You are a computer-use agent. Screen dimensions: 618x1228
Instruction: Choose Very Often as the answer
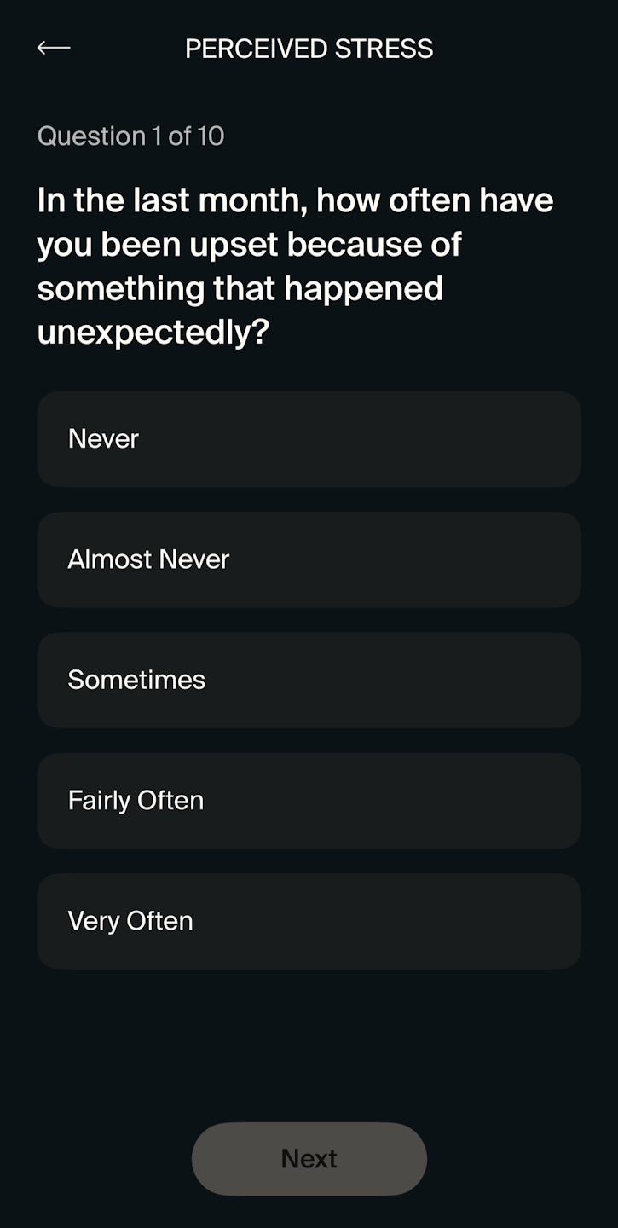click(309, 921)
